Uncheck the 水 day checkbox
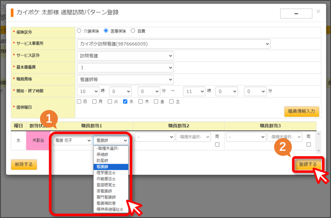331x218 pixels. point(125,102)
